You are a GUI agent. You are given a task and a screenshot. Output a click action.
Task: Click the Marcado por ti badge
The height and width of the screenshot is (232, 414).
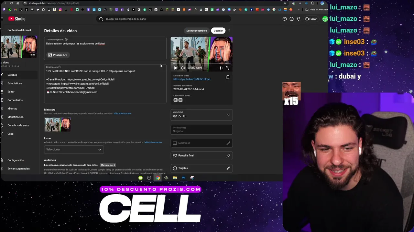108,165
